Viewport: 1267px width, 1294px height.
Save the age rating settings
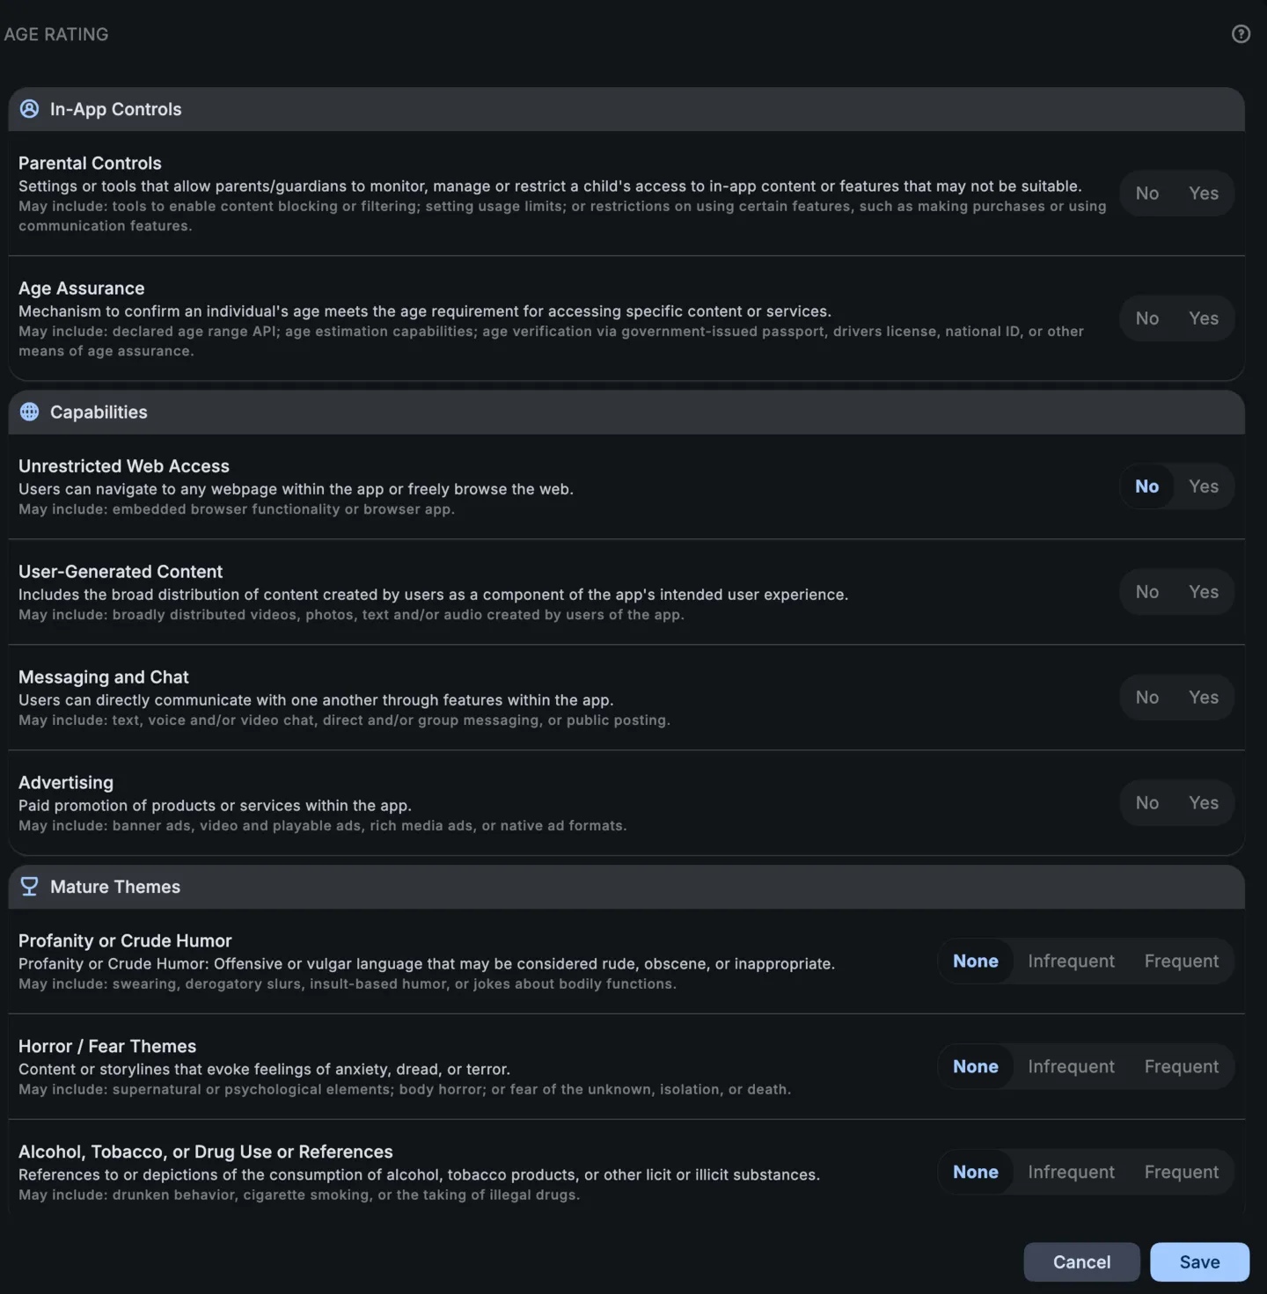tap(1199, 1262)
